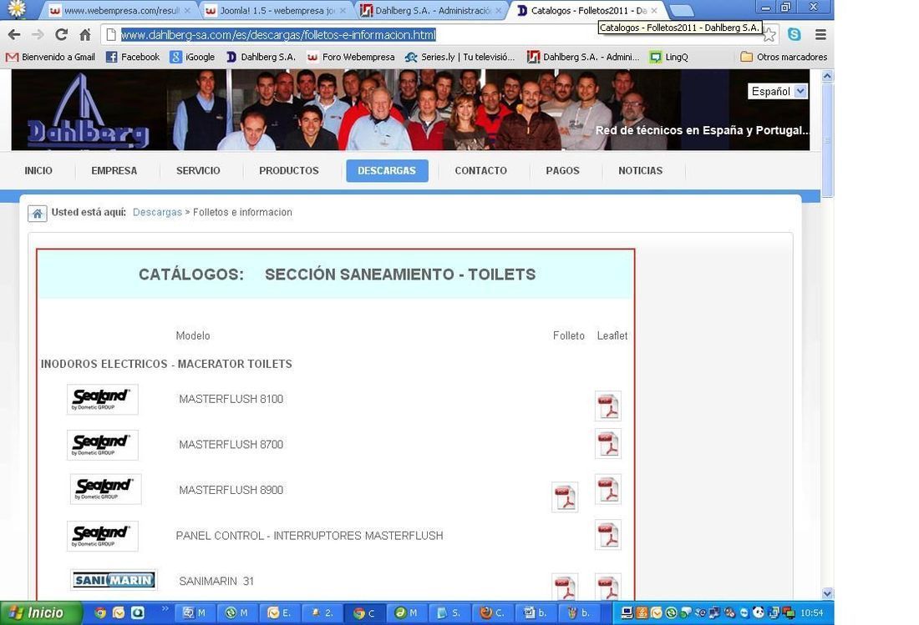
Task: Expand quick launch overflow chevron
Action: point(165,608)
